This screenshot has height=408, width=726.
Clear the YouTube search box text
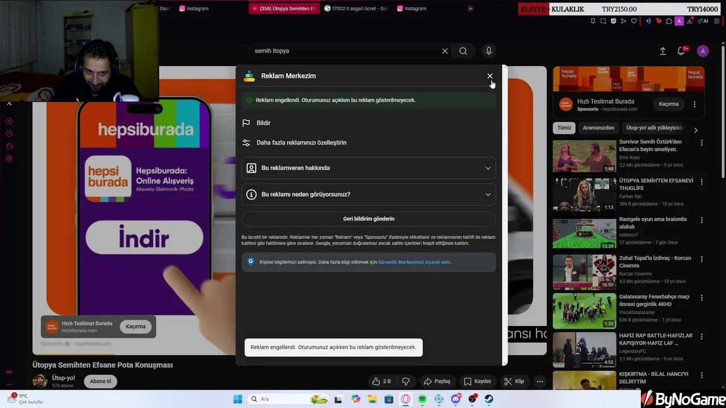[445, 51]
